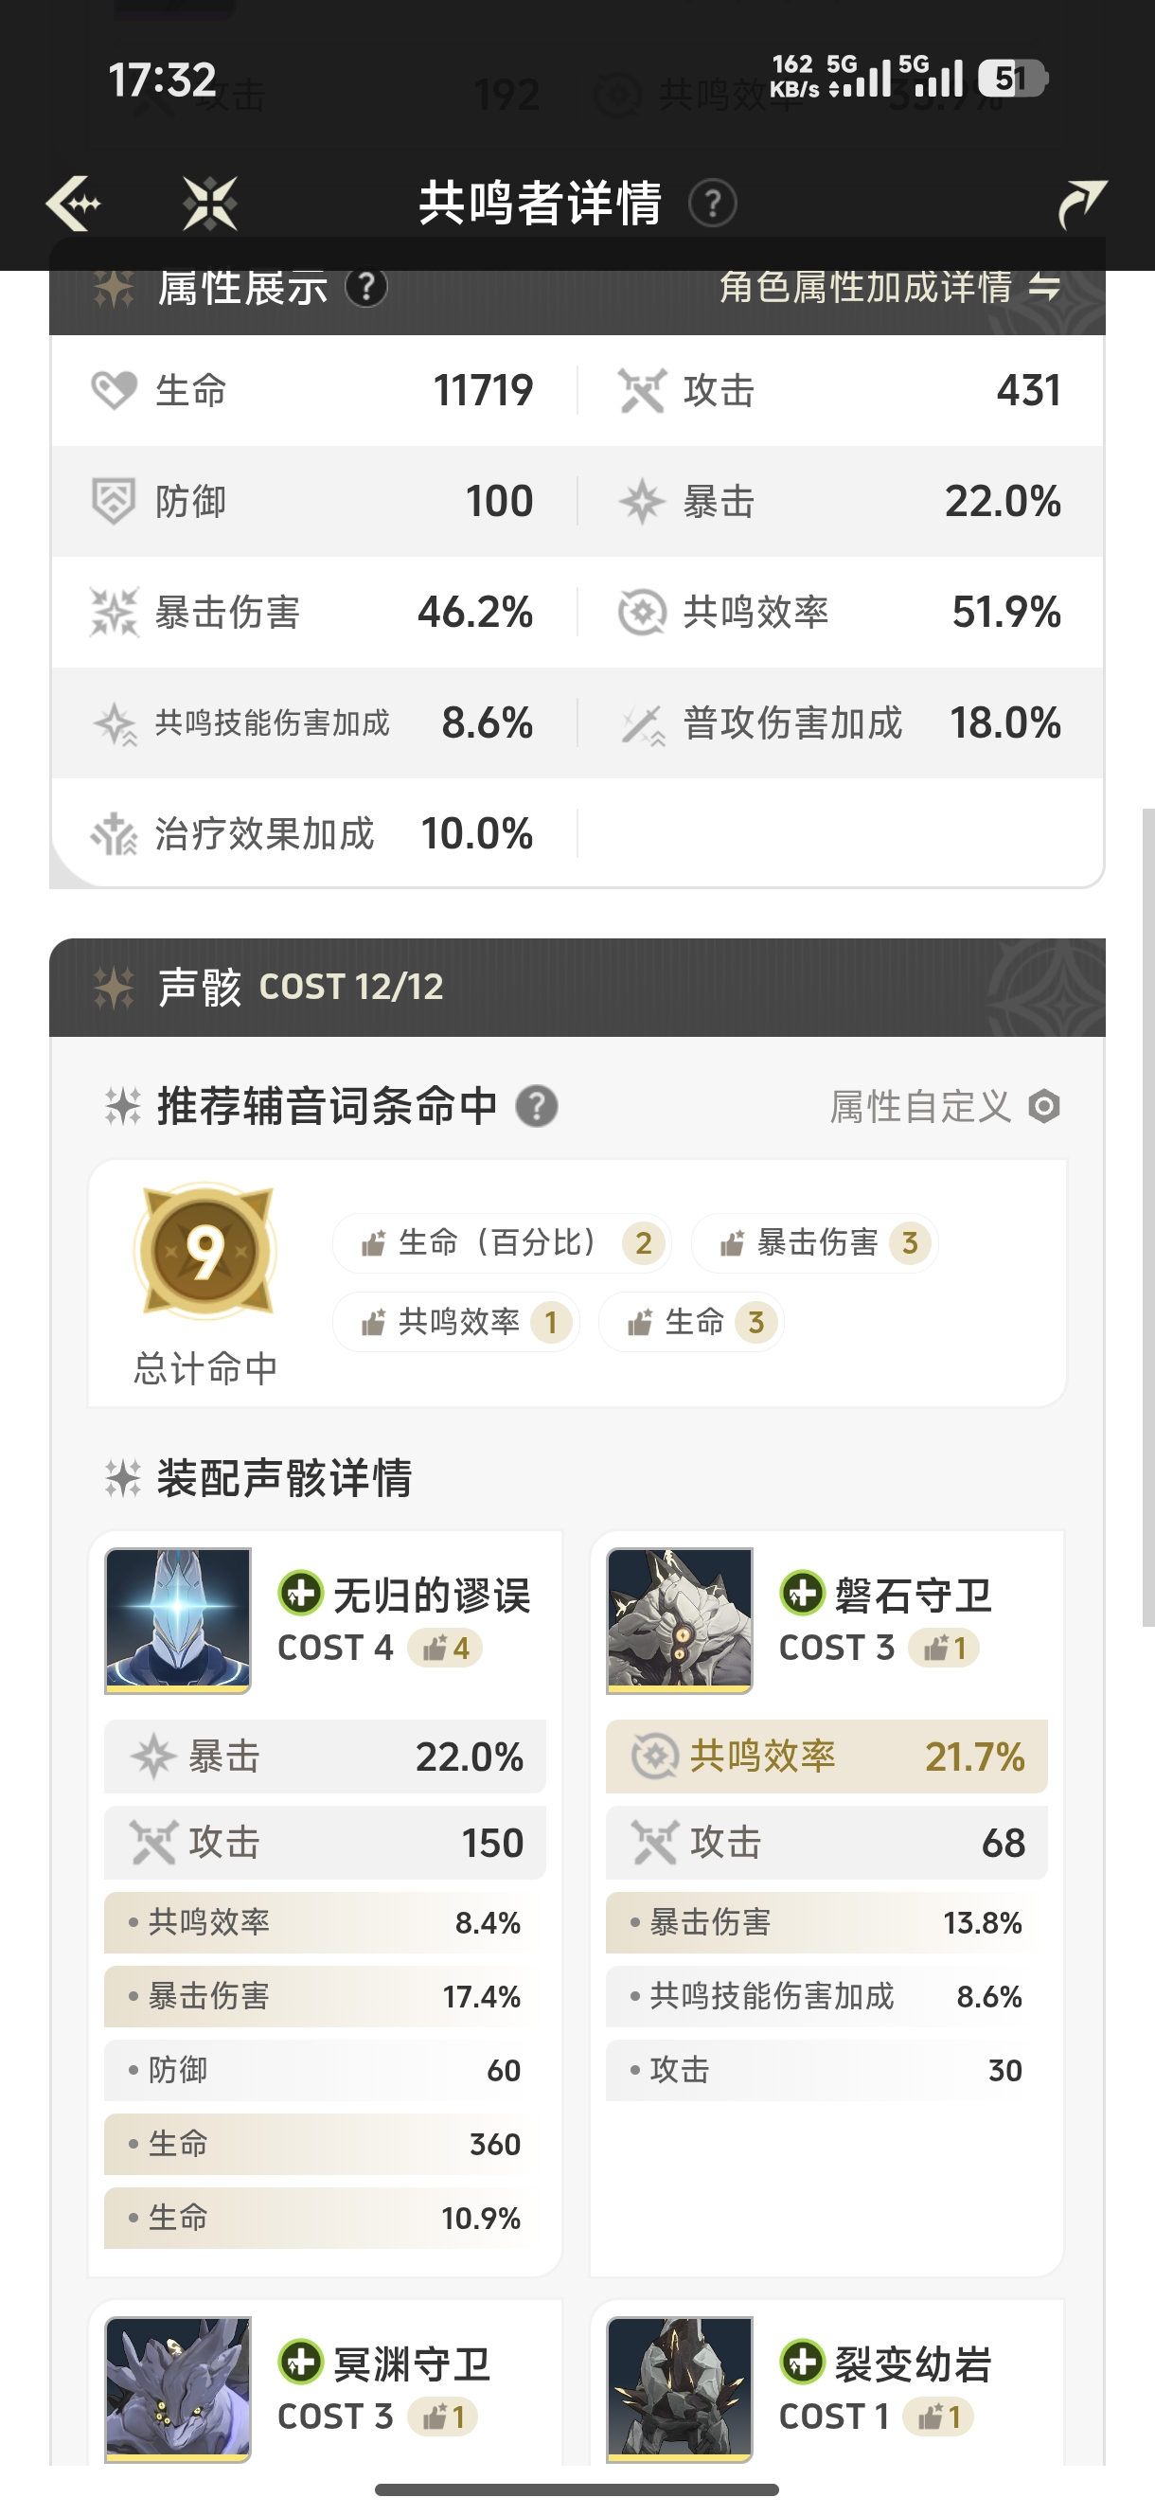Screen dimensions: 1155x2515
Task: Tap the 共鸣效率 21.7% main stat row
Action: pos(826,1757)
